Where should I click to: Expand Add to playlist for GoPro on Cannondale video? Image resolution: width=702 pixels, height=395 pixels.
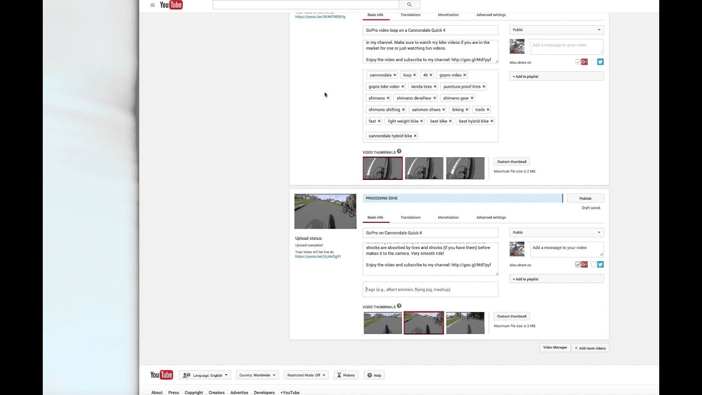coord(557,279)
